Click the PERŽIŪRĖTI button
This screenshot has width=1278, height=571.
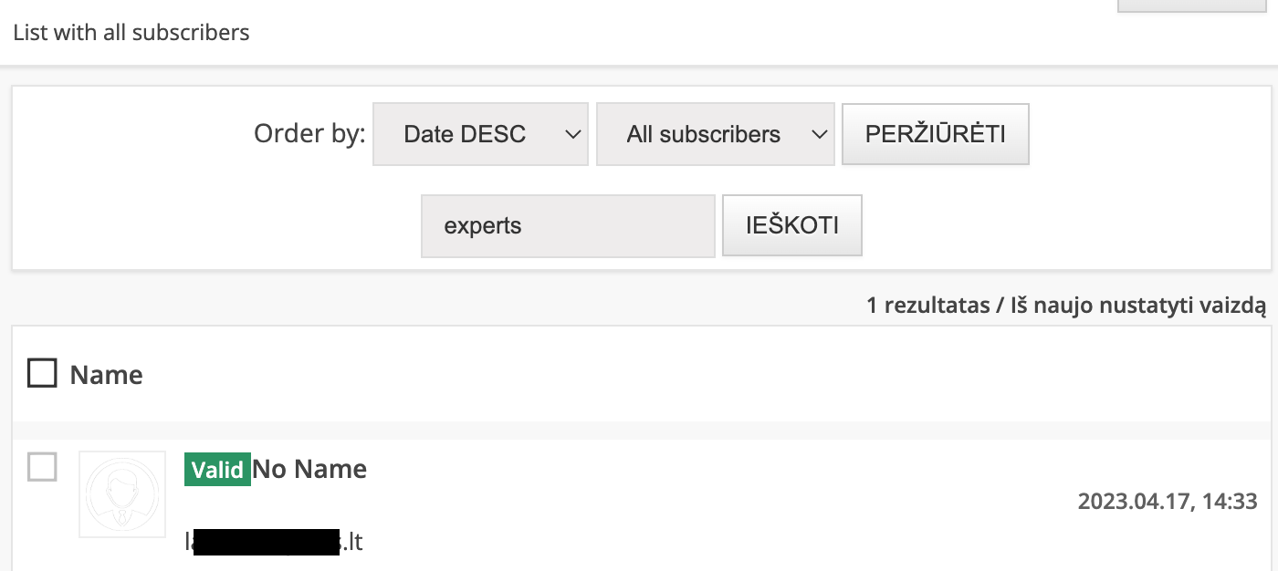936,134
